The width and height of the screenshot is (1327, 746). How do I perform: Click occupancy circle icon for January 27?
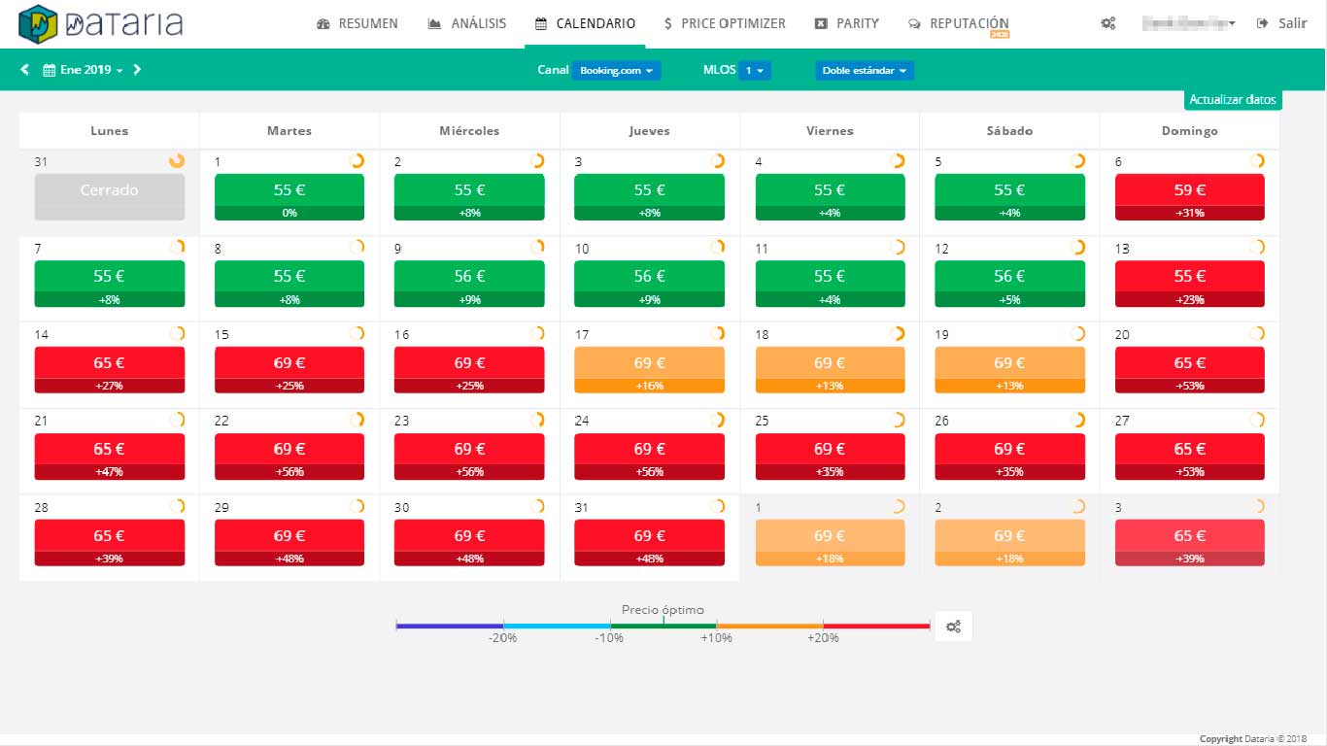click(x=1257, y=420)
